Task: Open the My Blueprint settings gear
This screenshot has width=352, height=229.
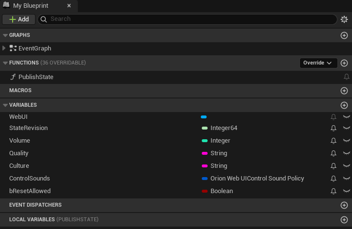Action: pyautogui.click(x=344, y=19)
